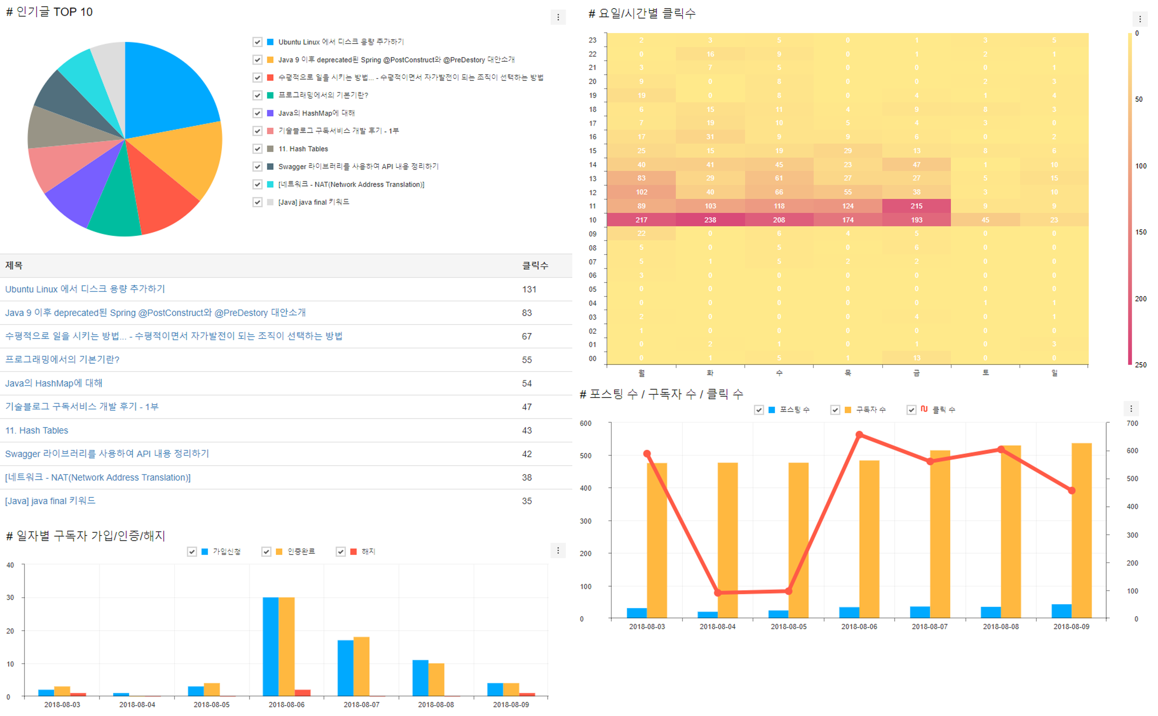
Task: Toggle the 클릭 수 series checkbox
Action: (911, 409)
